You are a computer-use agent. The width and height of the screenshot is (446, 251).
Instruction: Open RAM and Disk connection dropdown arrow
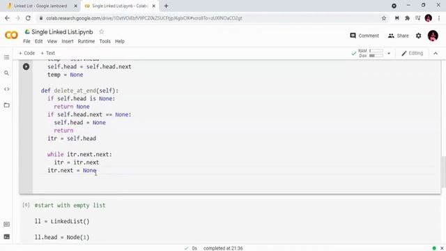pos(389,53)
